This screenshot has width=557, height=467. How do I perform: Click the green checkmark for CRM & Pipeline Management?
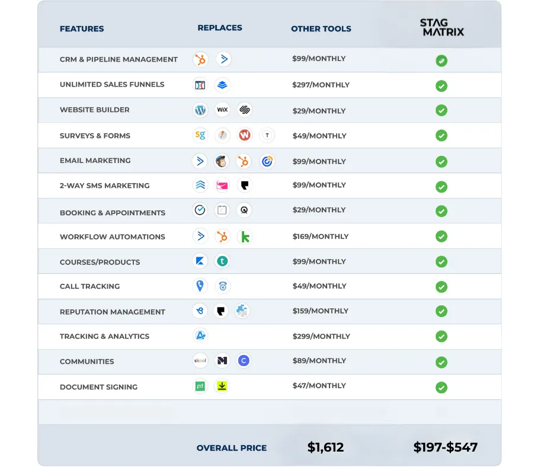441,61
